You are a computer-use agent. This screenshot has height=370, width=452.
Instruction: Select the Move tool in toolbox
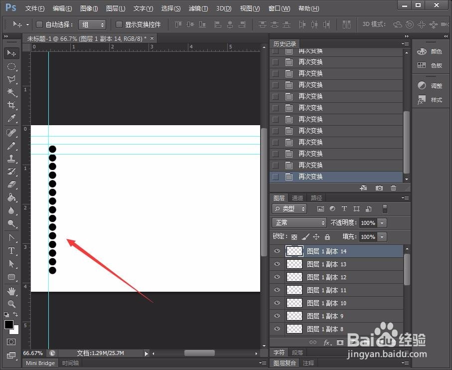click(11, 53)
